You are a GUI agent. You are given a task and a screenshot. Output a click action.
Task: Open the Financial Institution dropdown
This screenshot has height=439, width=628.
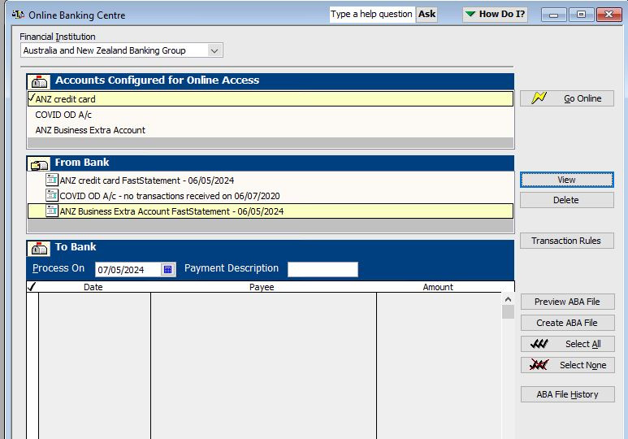coord(214,50)
